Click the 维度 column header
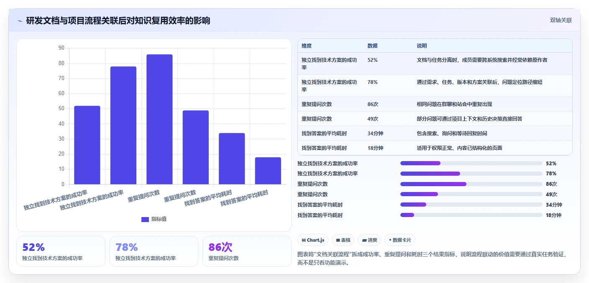The width and height of the screenshot is (589, 283). 307,46
